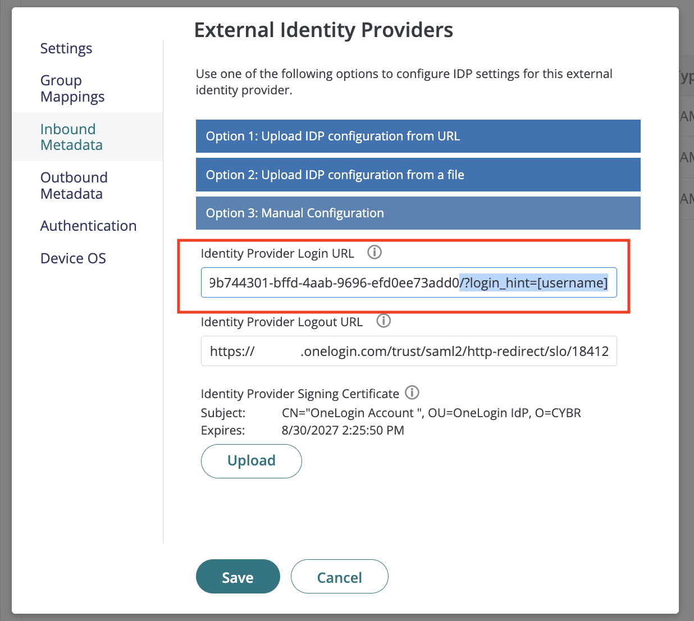Select the highlighted login_hint=[username] text

532,283
